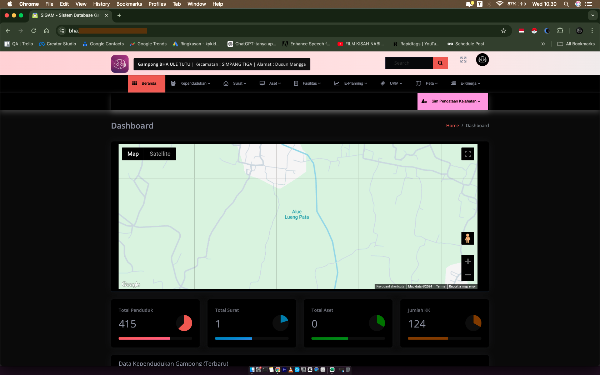Image resolution: width=600 pixels, height=375 pixels.
Task: Click the Street View pegman icon
Action: [467, 238]
